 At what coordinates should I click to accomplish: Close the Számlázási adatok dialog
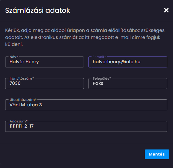[166, 10]
